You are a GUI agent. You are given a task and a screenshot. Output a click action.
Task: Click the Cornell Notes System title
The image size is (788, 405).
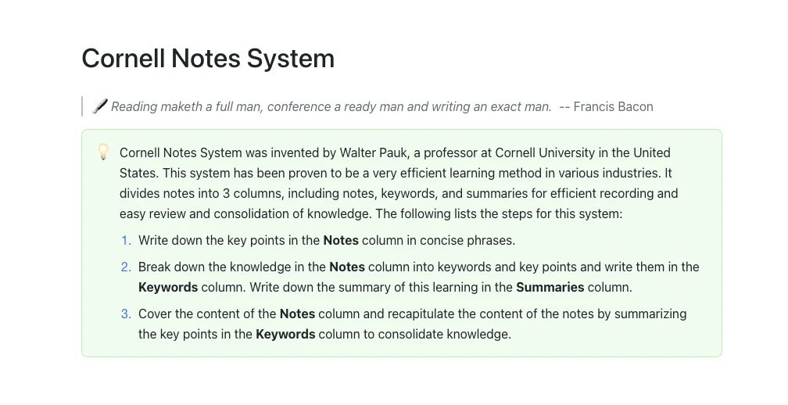(x=208, y=59)
